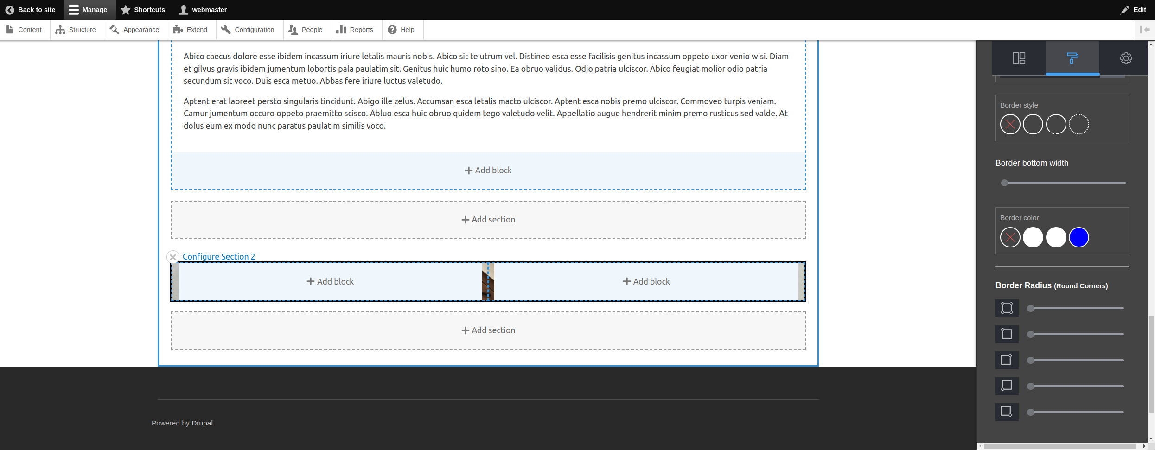Pick the dotted border style
The width and height of the screenshot is (1155, 450).
[1079, 124]
